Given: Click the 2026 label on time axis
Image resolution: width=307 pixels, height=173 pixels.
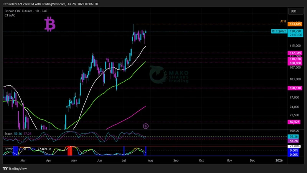Looking at the screenshot, I should pyautogui.click(x=279, y=161).
